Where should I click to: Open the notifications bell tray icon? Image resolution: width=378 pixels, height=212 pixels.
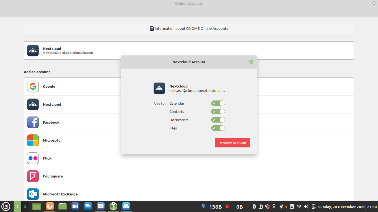[x=281, y=206]
